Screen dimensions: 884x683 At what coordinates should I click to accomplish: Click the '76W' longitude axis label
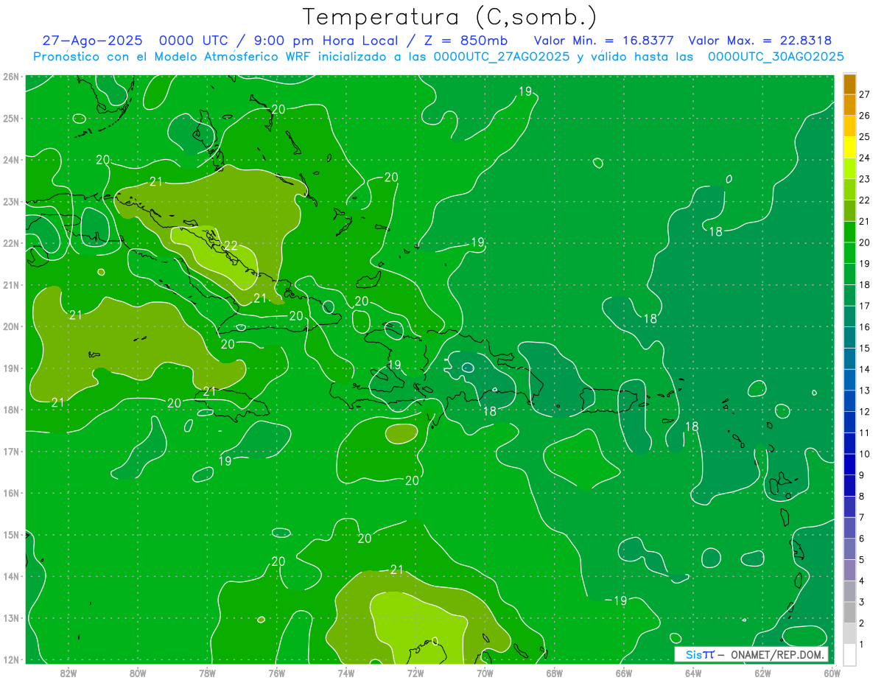[276, 672]
